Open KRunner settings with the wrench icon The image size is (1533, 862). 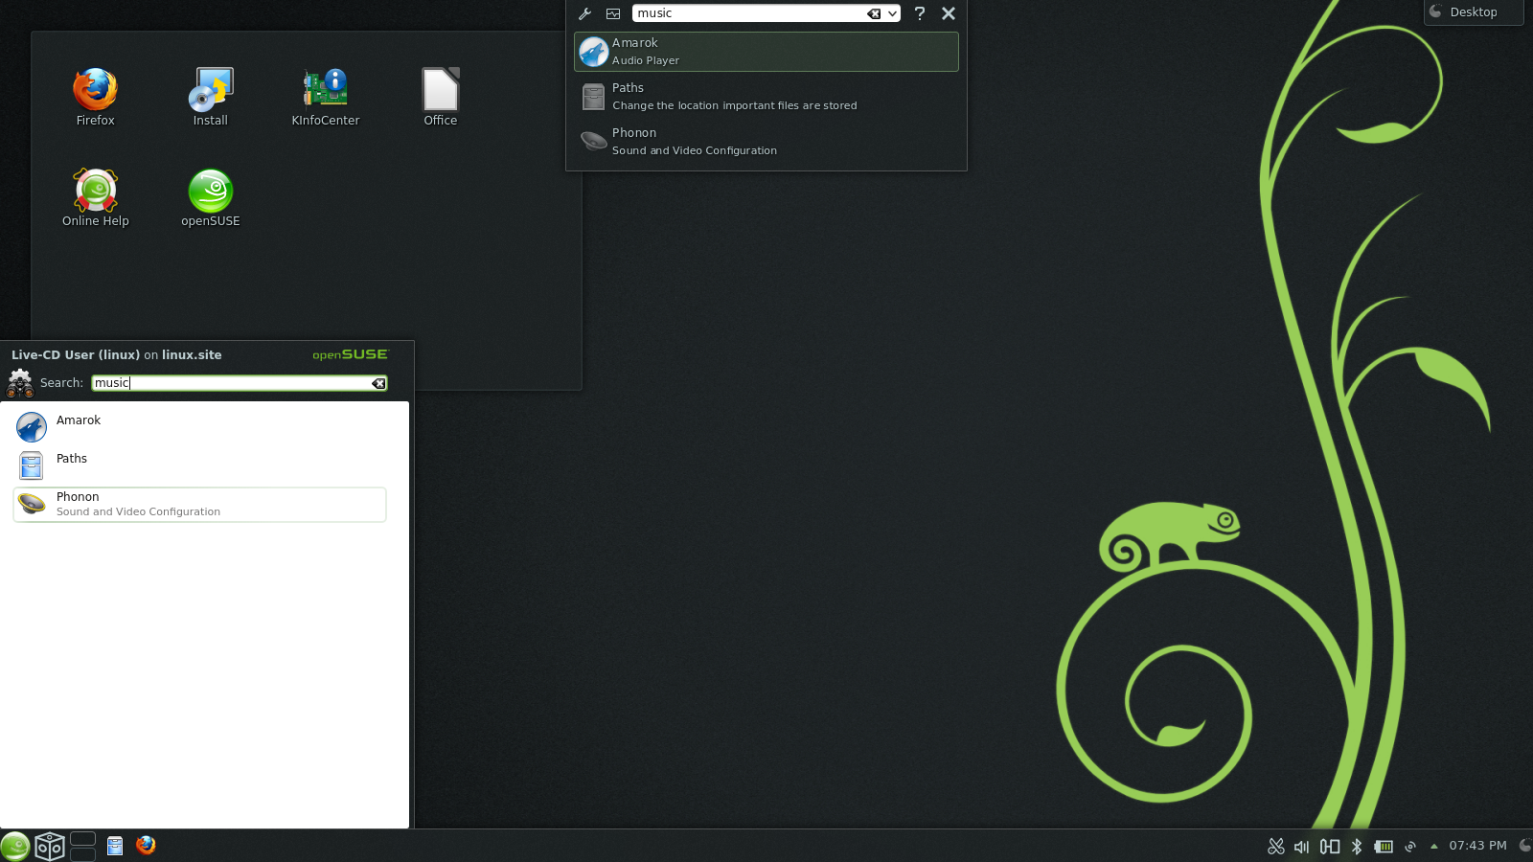pyautogui.click(x=584, y=13)
